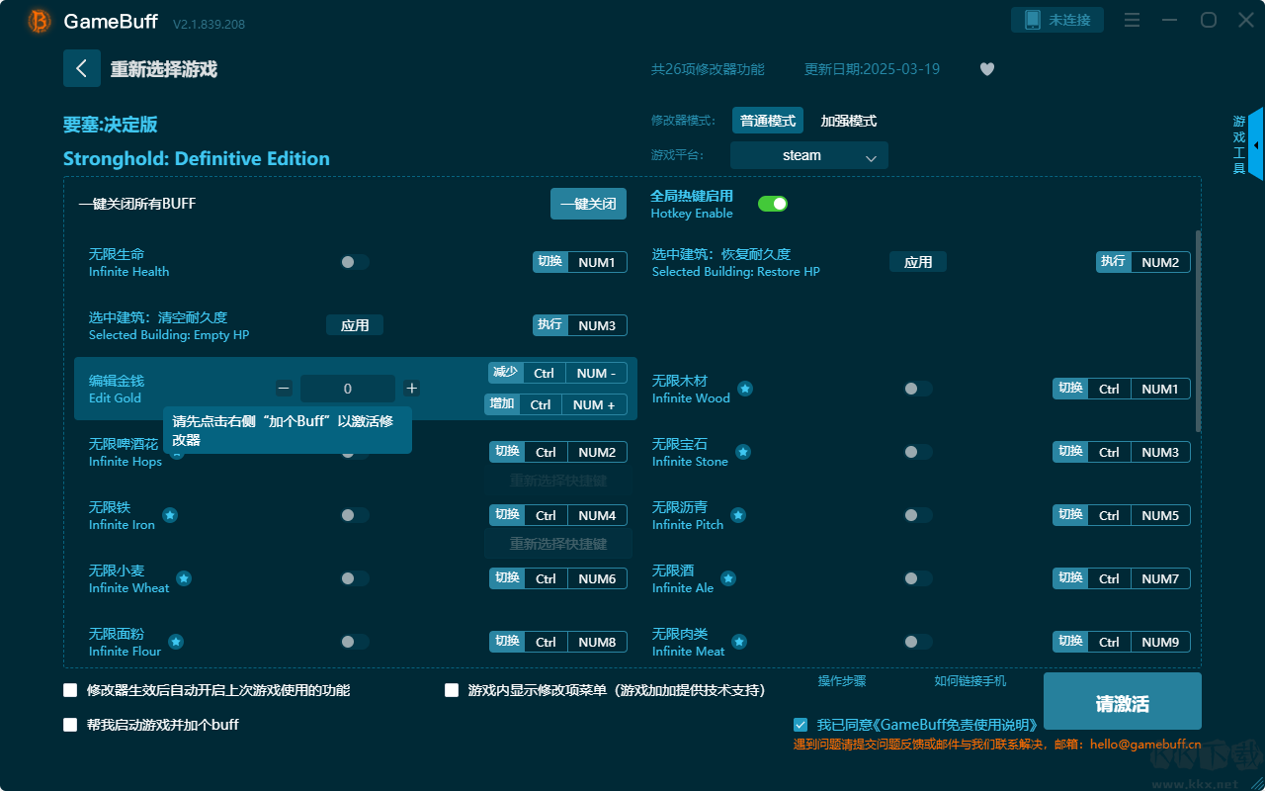
Task: Open the 操作步骤 link
Action: [842, 681]
